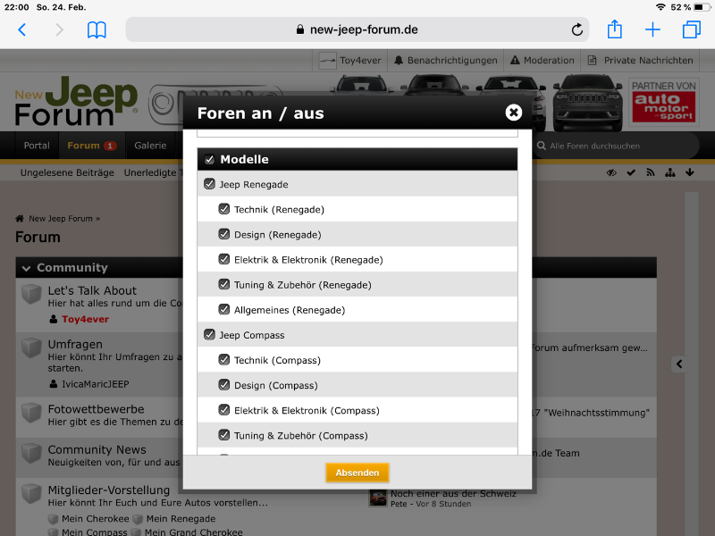The height and width of the screenshot is (536, 715).
Task: Click the sitemap forum structure icon
Action: 670,172
